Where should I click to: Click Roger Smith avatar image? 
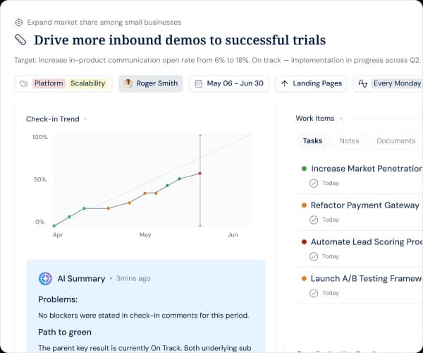(128, 83)
